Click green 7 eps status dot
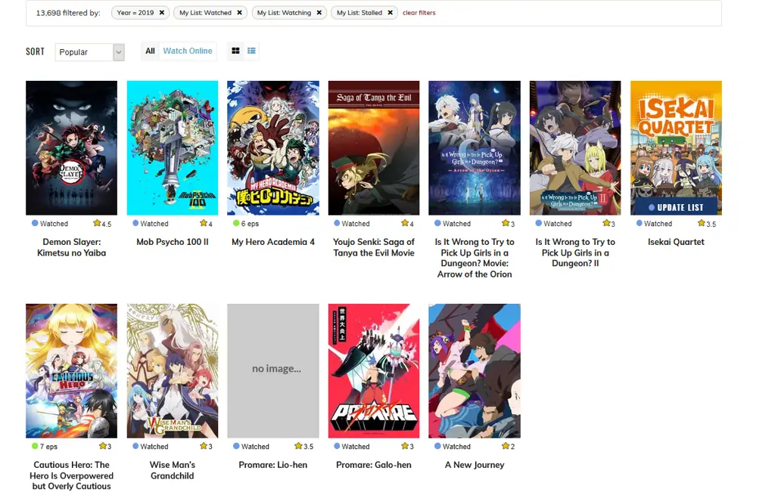Image resolution: width=775 pixels, height=495 pixels. (x=35, y=446)
